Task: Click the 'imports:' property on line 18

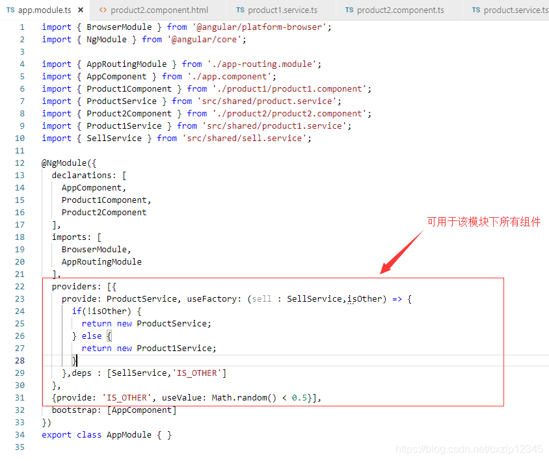Action: click(x=72, y=237)
